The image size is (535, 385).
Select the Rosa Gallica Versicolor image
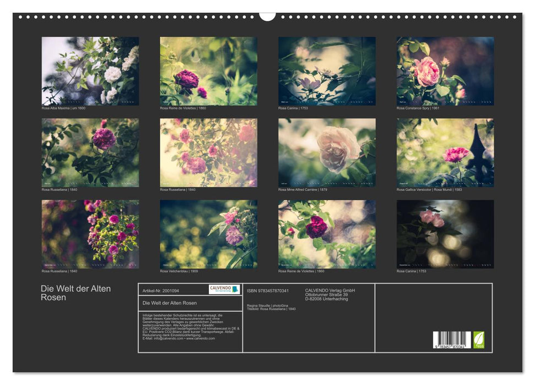pos(445,153)
